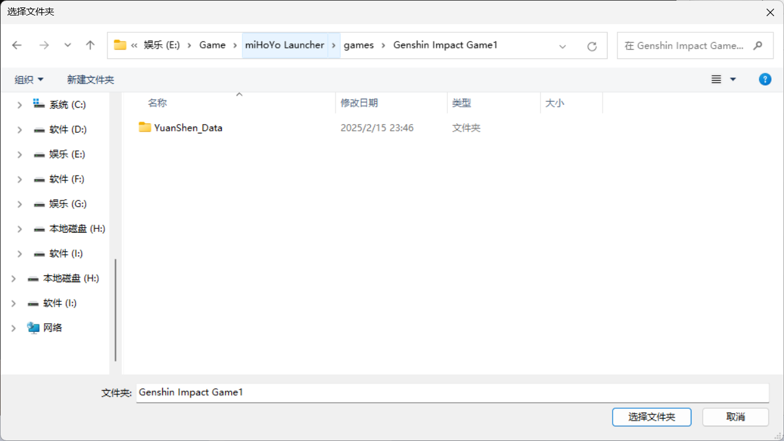784x441 pixels.
Task: Expand 软件 (F:) drive node
Action: [19, 179]
